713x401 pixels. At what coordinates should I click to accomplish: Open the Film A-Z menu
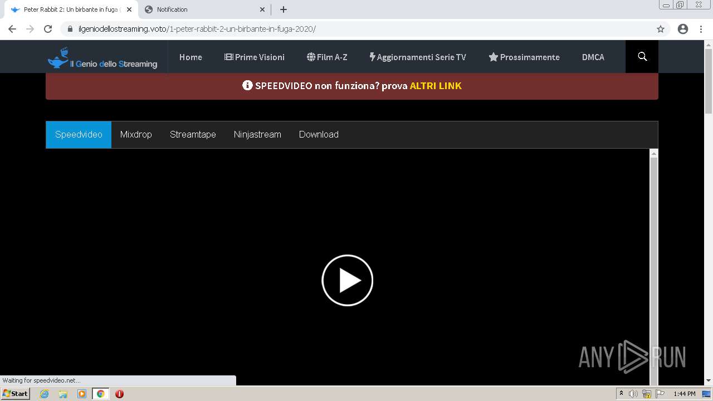coord(327,57)
